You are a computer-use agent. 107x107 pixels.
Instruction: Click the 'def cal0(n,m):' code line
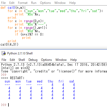coord(13,8)
